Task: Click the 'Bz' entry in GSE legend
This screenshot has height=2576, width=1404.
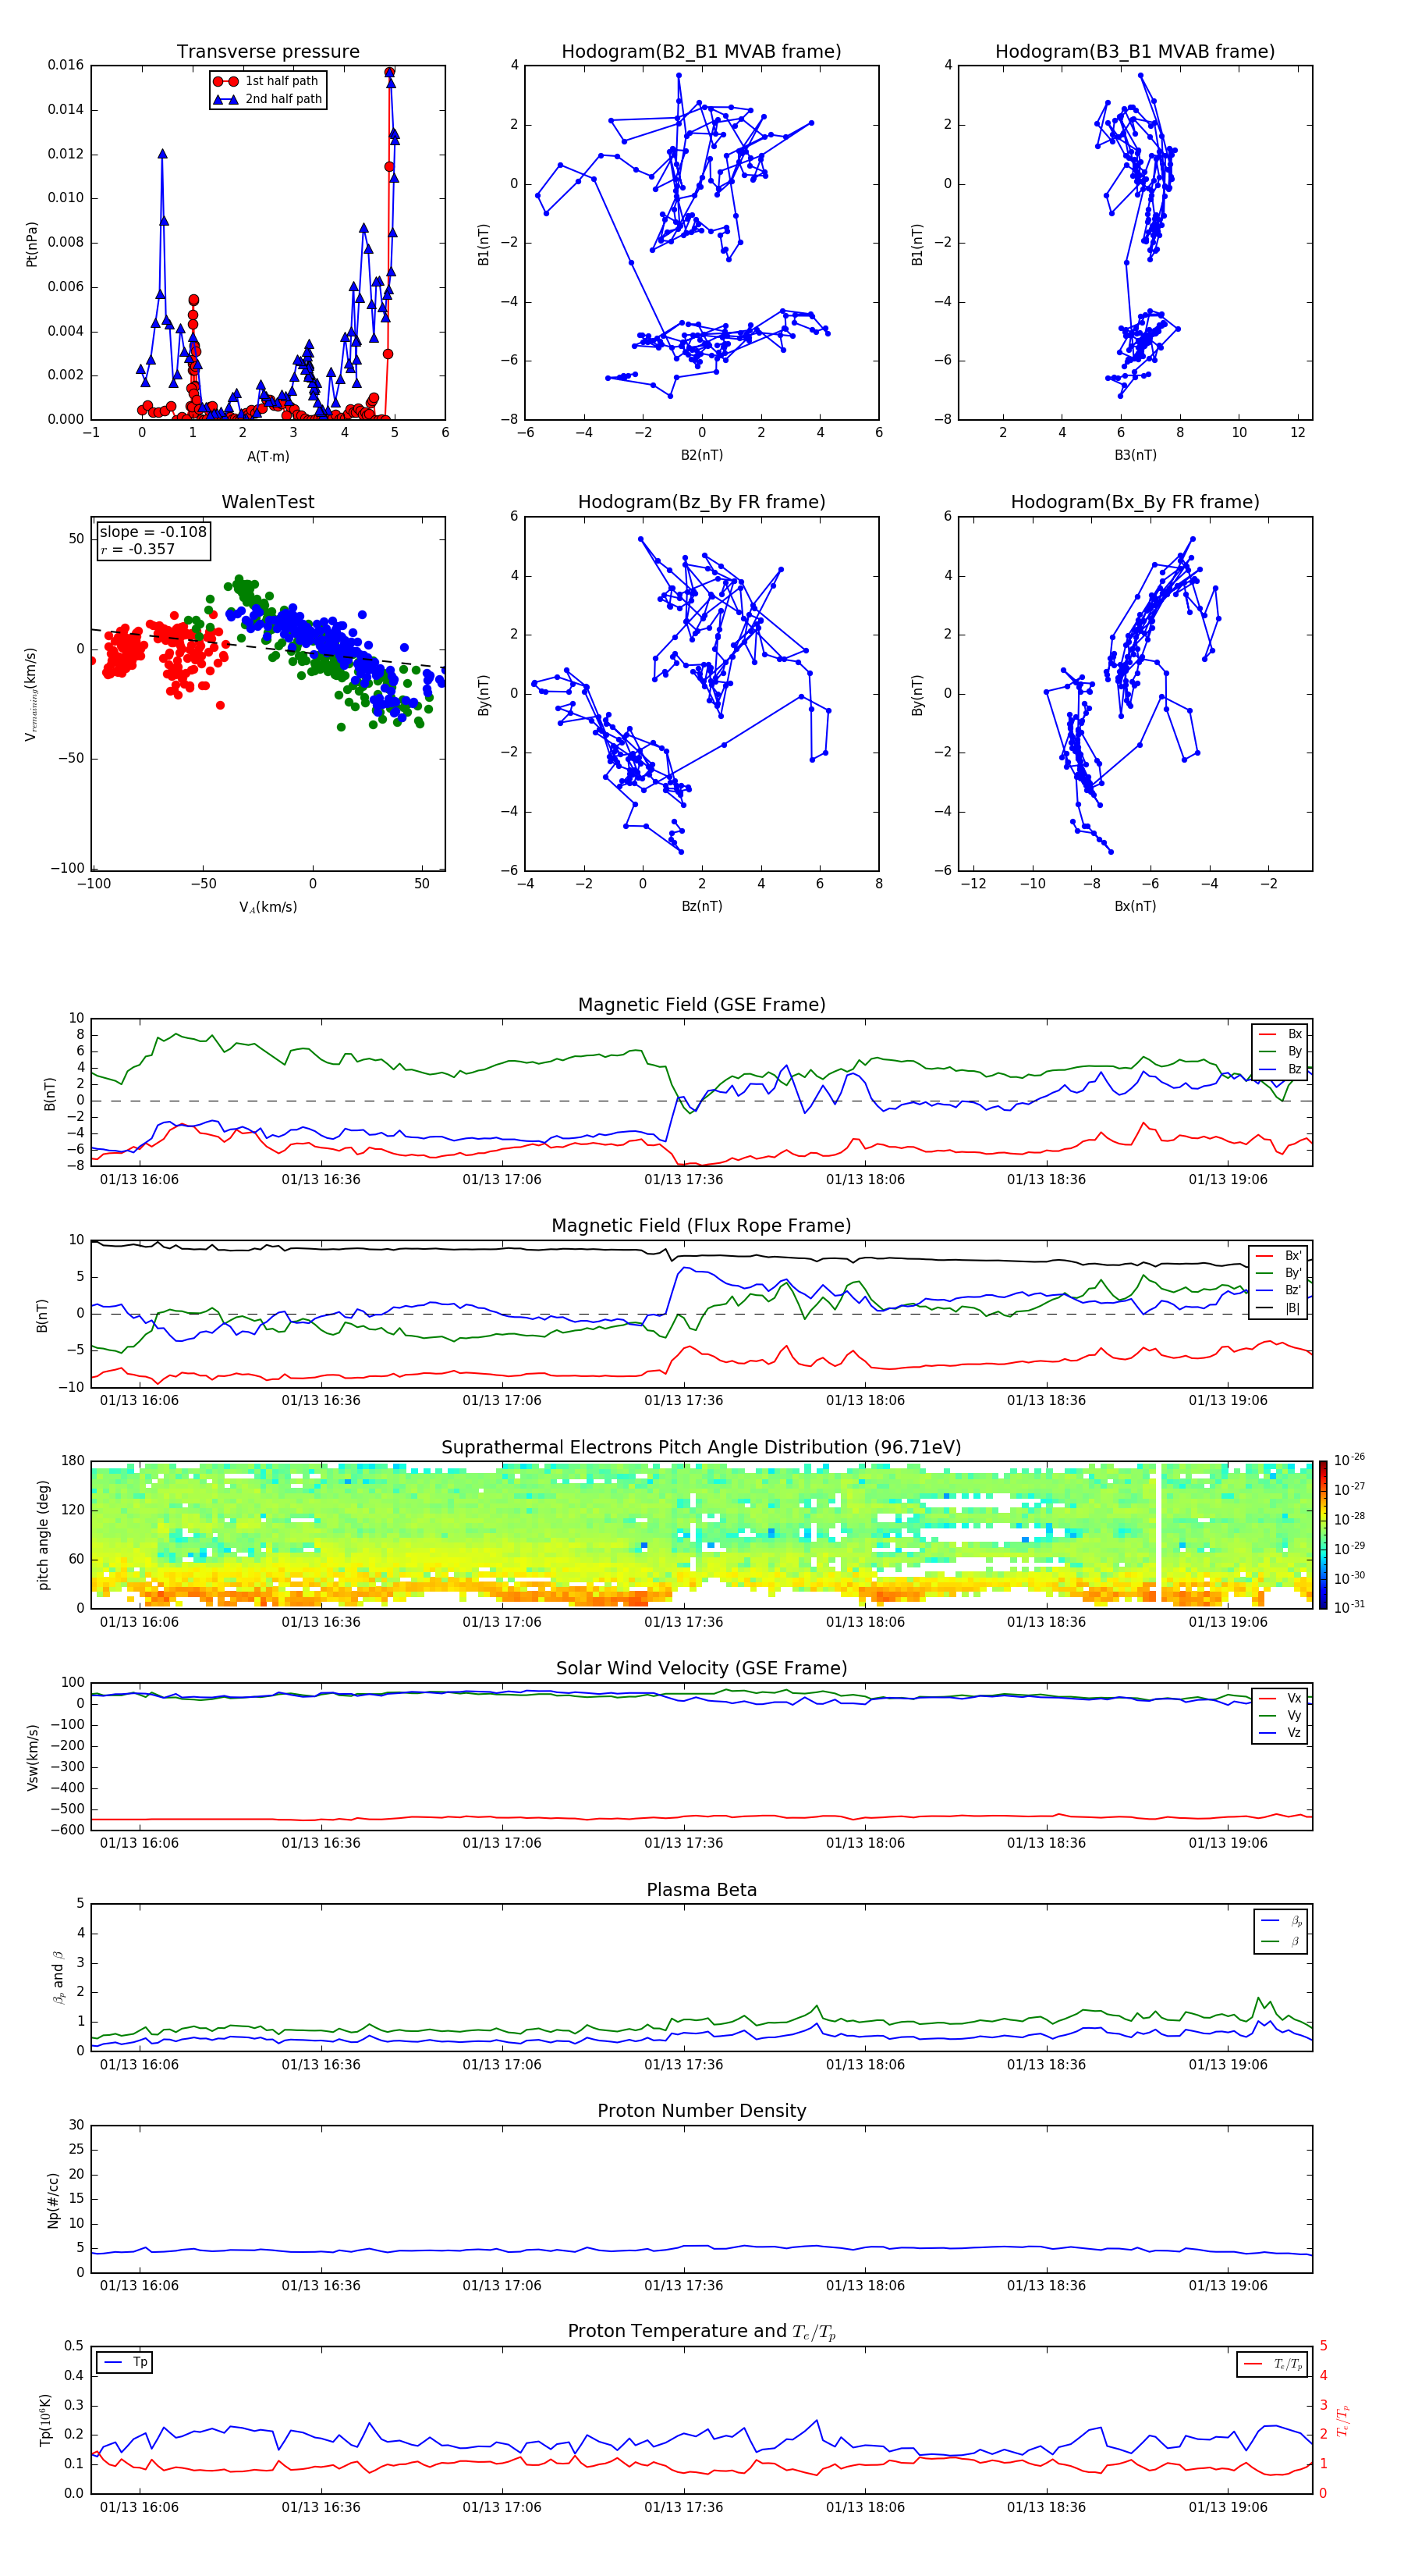Action: tap(1280, 1070)
